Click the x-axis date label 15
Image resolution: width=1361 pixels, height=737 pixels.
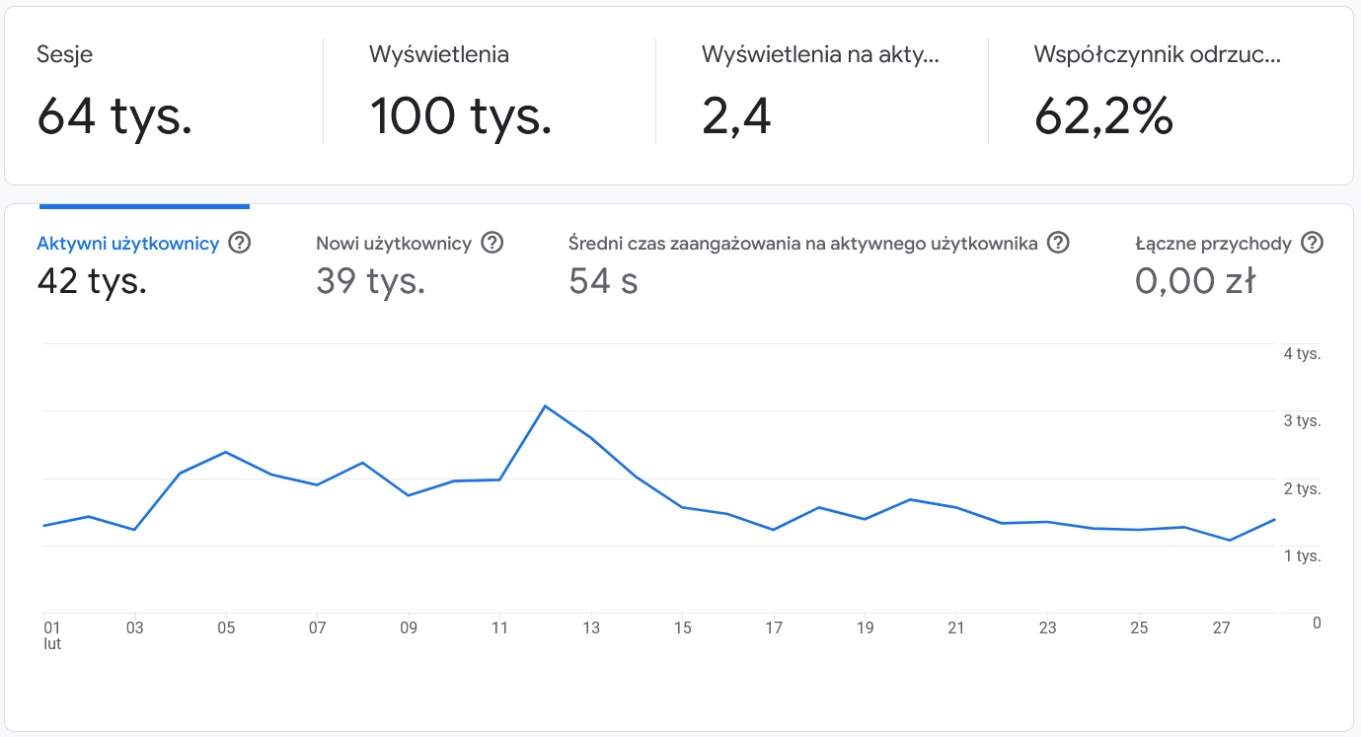click(682, 627)
